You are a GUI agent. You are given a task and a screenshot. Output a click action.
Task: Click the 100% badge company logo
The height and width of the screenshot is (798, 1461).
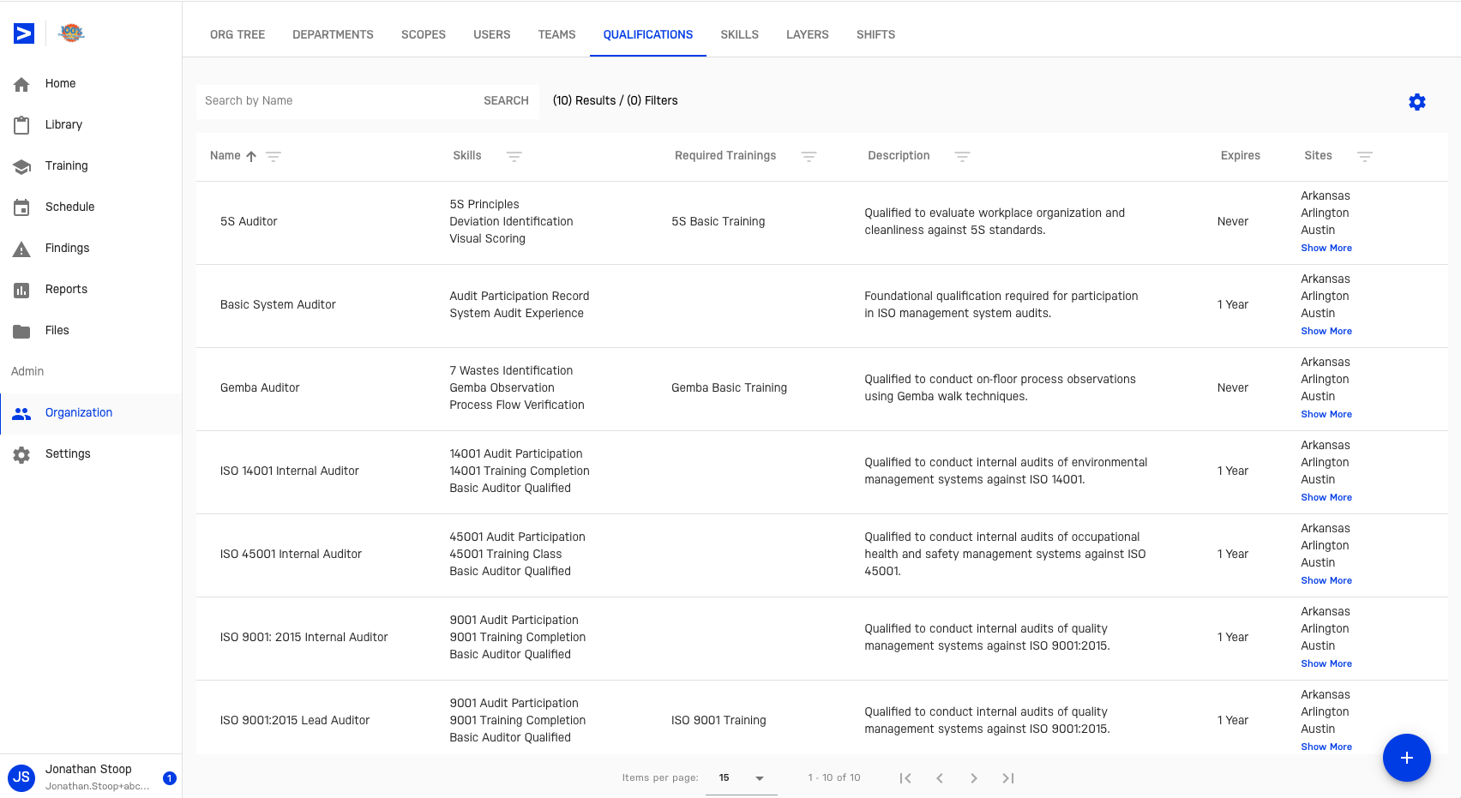pos(71,33)
